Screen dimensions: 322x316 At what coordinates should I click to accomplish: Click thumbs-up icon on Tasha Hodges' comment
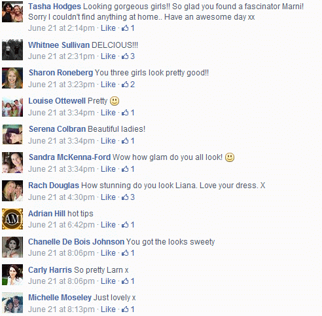pyautogui.click(x=125, y=28)
